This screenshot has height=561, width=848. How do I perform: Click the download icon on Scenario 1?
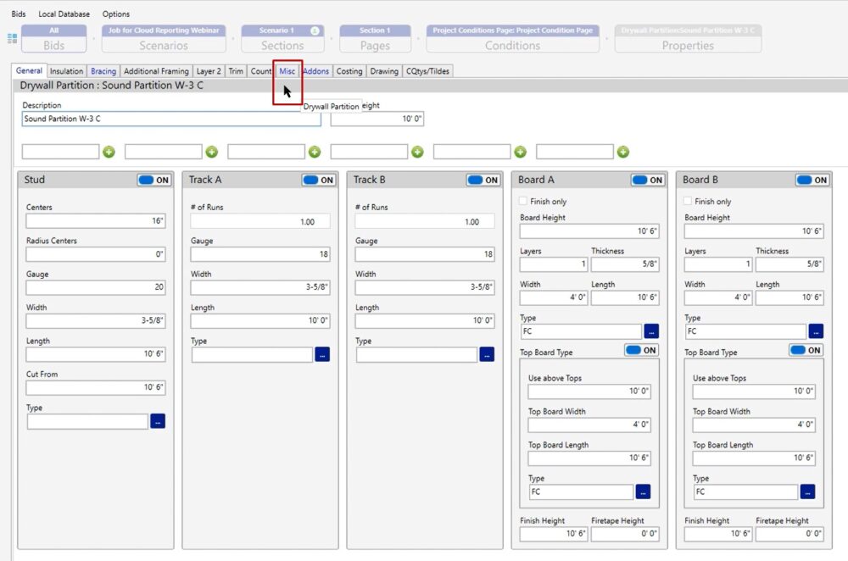tap(315, 31)
